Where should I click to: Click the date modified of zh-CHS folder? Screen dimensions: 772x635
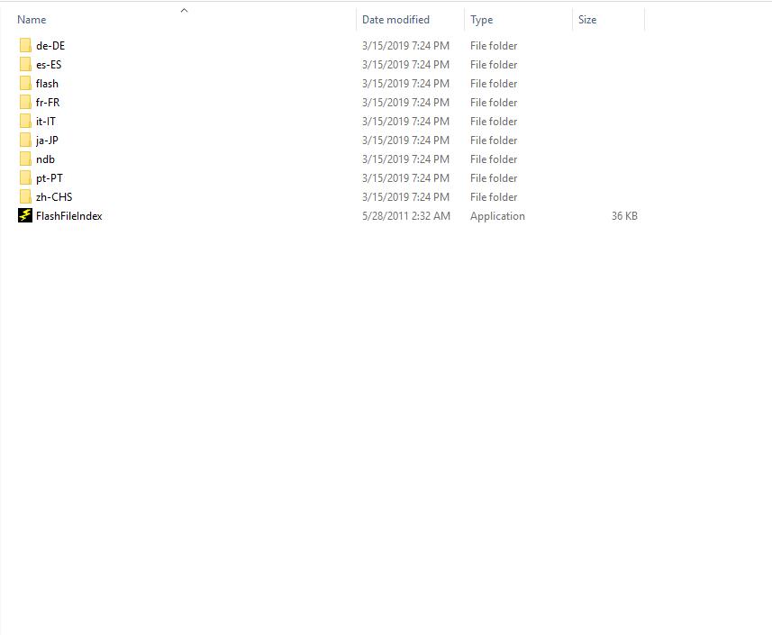point(405,197)
